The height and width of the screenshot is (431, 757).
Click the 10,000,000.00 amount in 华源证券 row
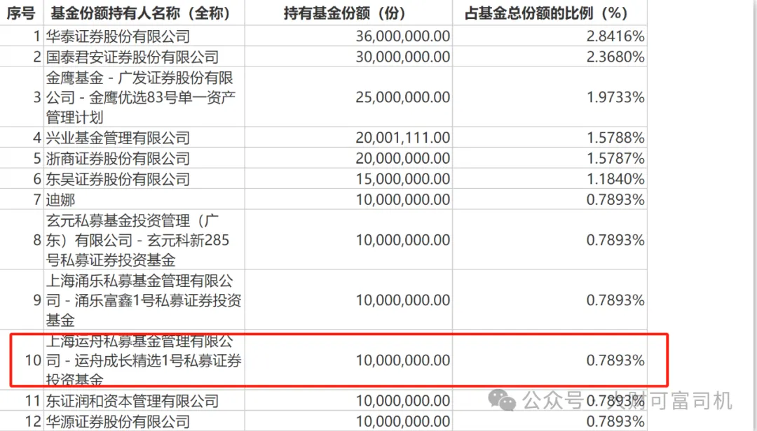click(402, 422)
